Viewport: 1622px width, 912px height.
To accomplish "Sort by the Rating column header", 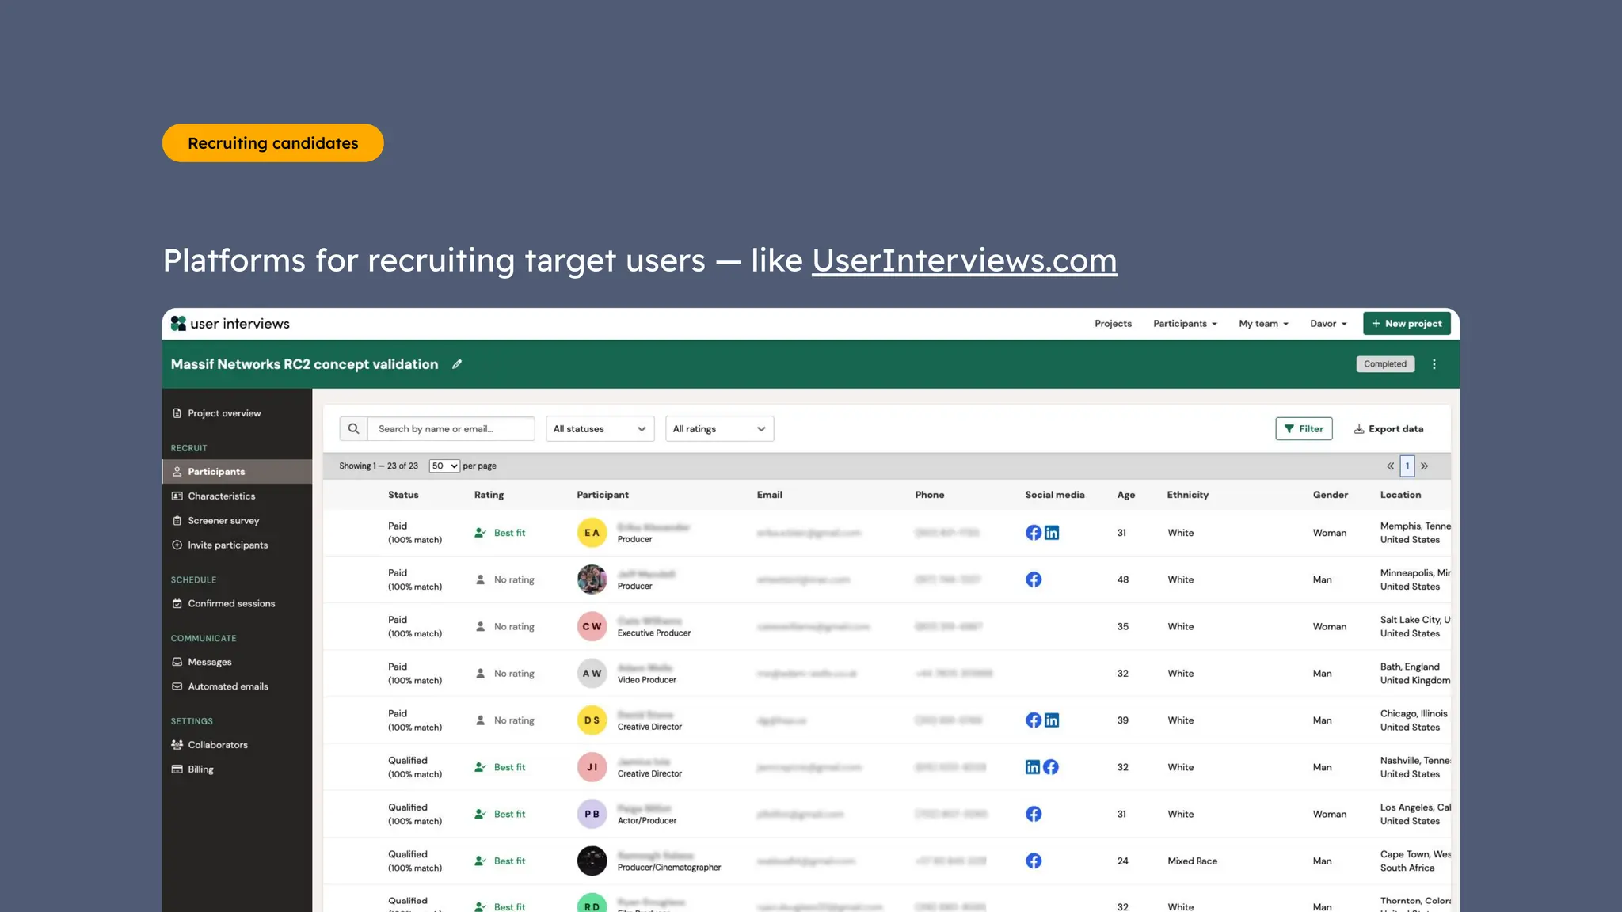I will (x=489, y=495).
